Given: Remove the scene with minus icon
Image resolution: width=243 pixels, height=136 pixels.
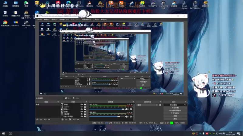Looking at the screenshot, I should [41, 119].
